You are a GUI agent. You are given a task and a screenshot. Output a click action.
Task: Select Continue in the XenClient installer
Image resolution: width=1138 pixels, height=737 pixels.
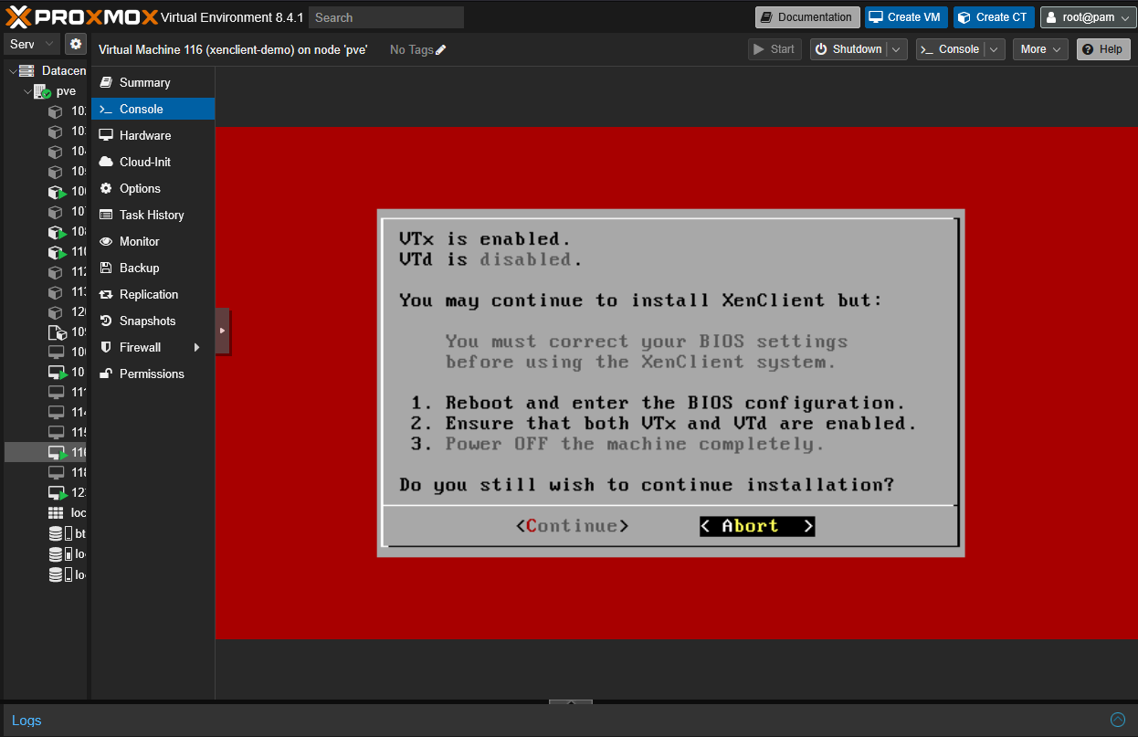(573, 526)
